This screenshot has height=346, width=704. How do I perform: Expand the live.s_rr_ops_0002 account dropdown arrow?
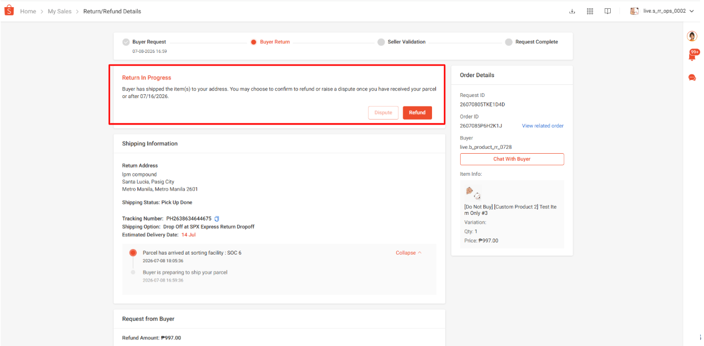tap(691, 11)
